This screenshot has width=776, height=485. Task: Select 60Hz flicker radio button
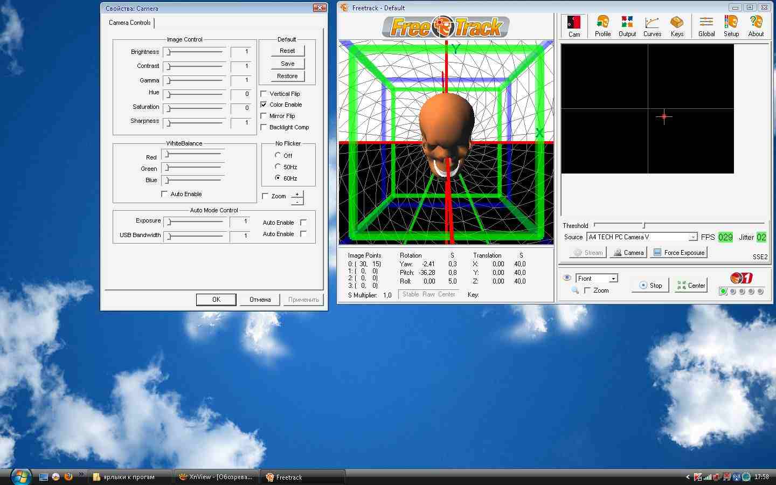278,177
